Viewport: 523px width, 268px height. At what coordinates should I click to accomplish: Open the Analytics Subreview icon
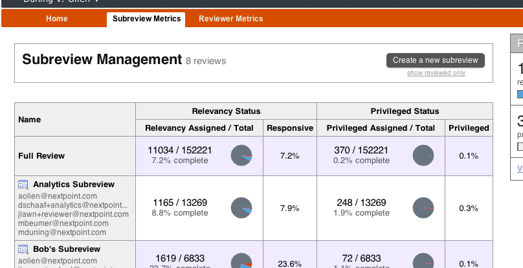tap(23, 184)
